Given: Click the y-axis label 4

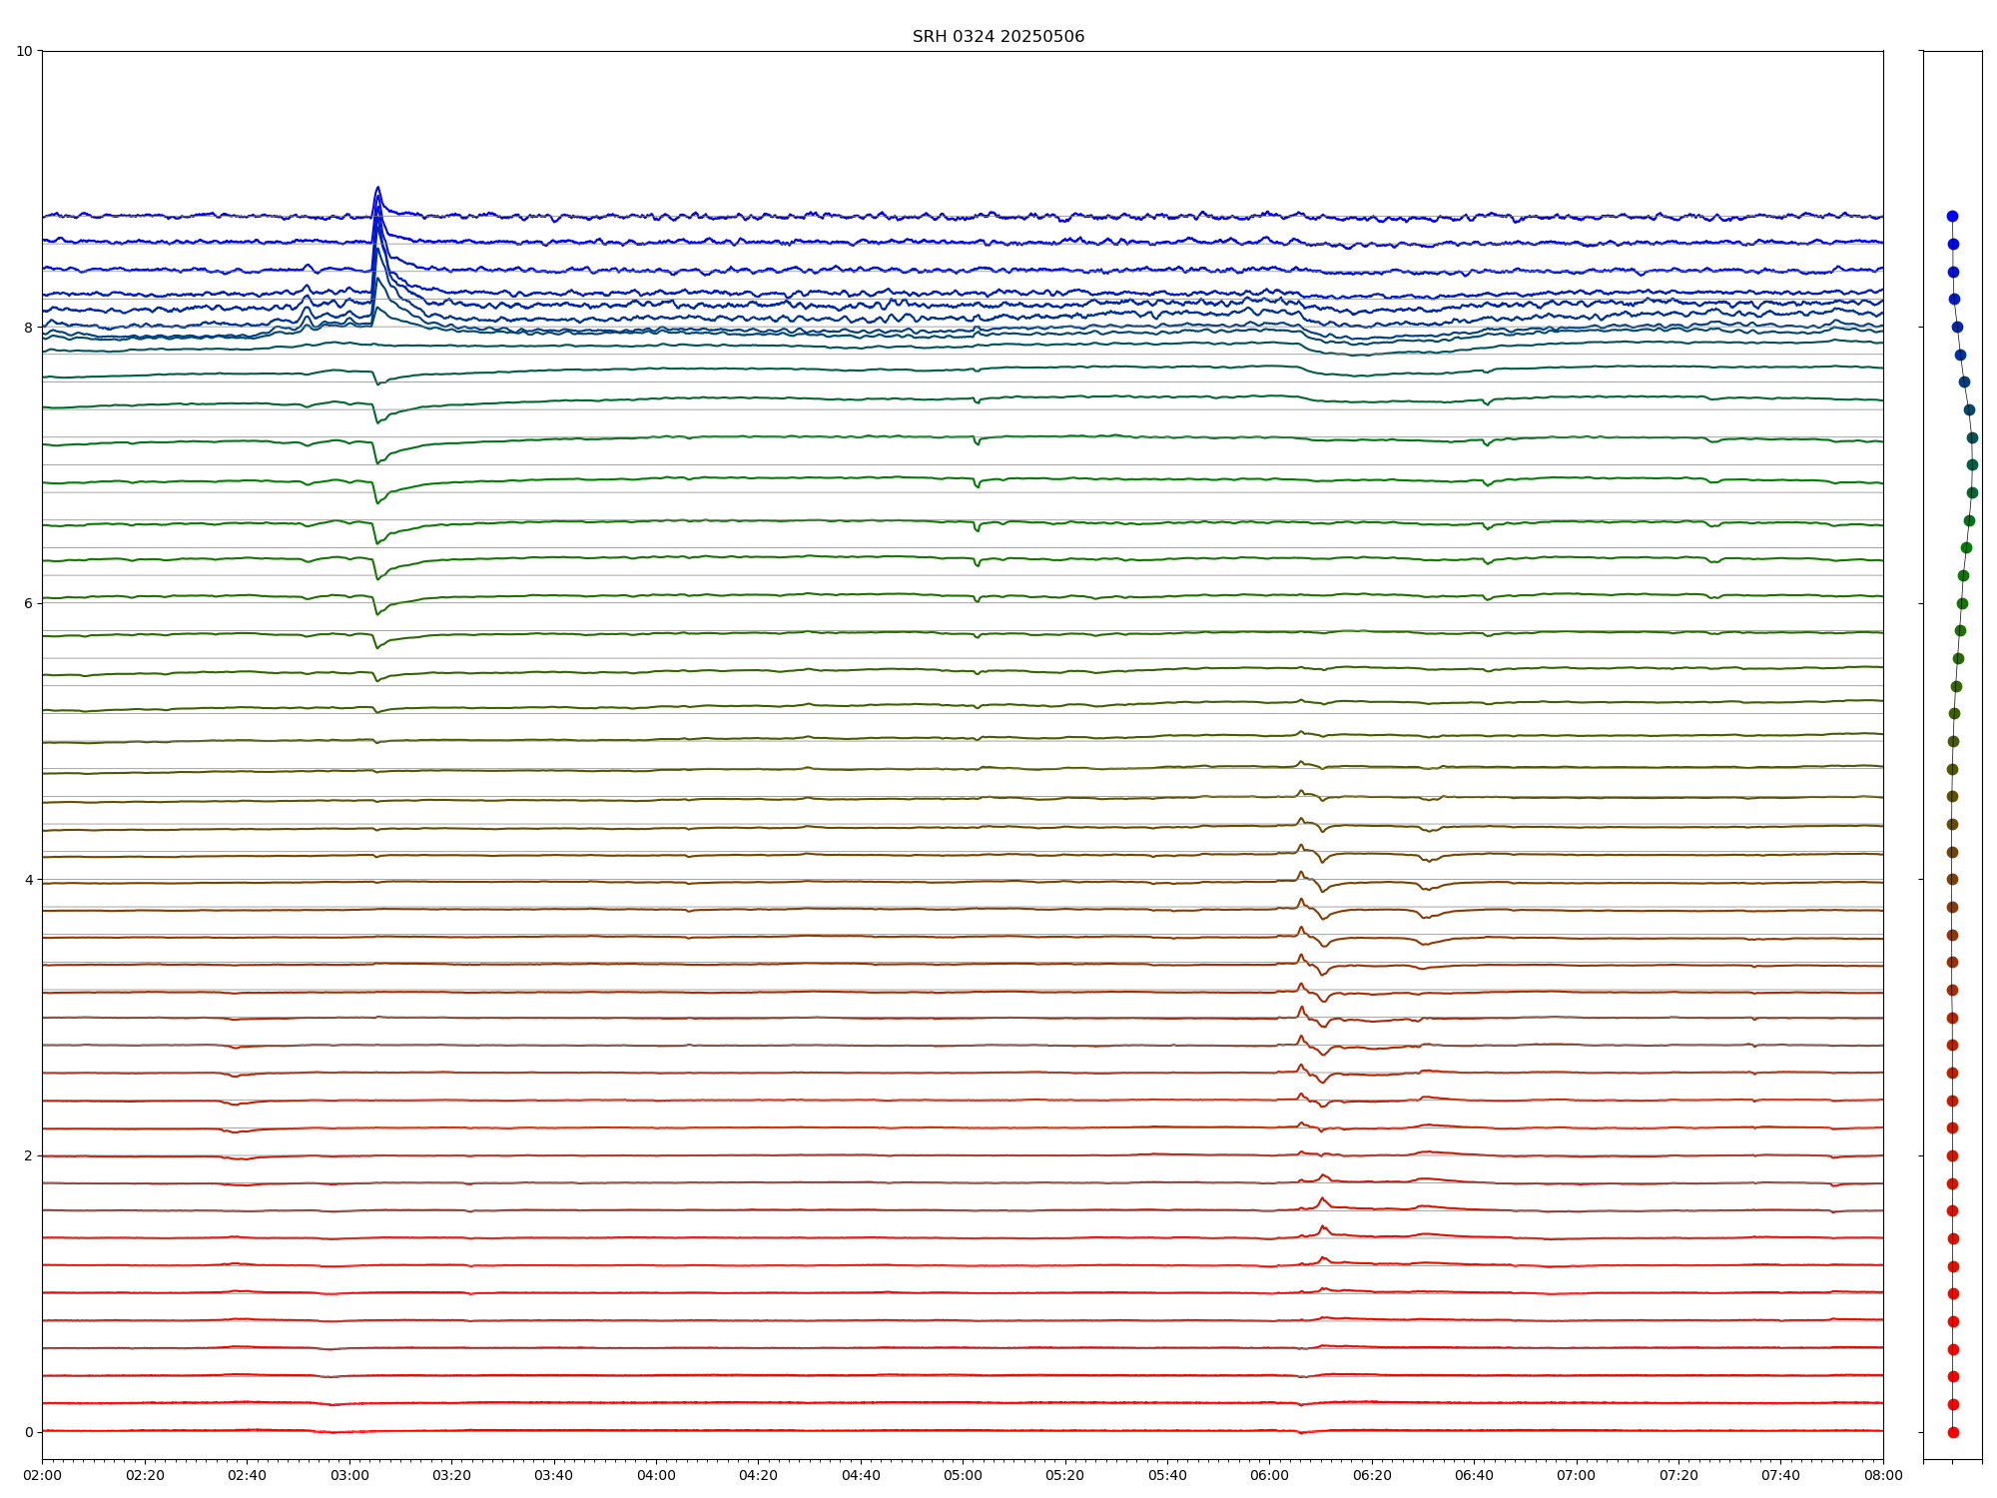Looking at the screenshot, I should tap(29, 880).
